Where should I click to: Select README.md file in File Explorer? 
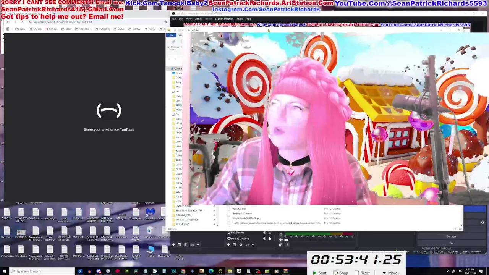coord(239,209)
